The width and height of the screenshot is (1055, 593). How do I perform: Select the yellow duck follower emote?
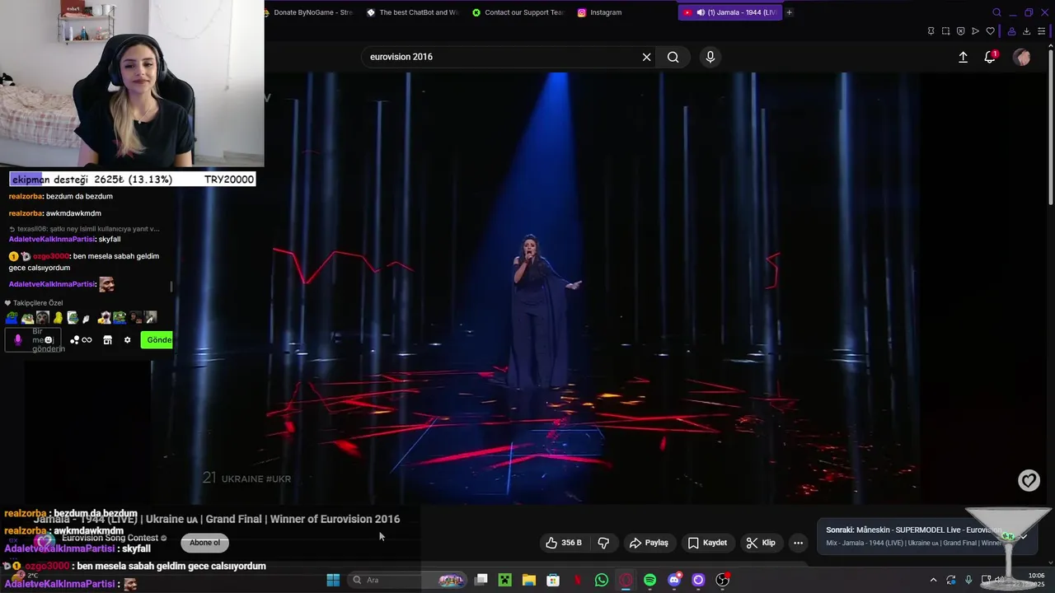click(x=57, y=317)
